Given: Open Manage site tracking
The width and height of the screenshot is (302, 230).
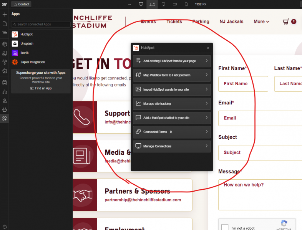Looking at the screenshot, I should click(172, 104).
